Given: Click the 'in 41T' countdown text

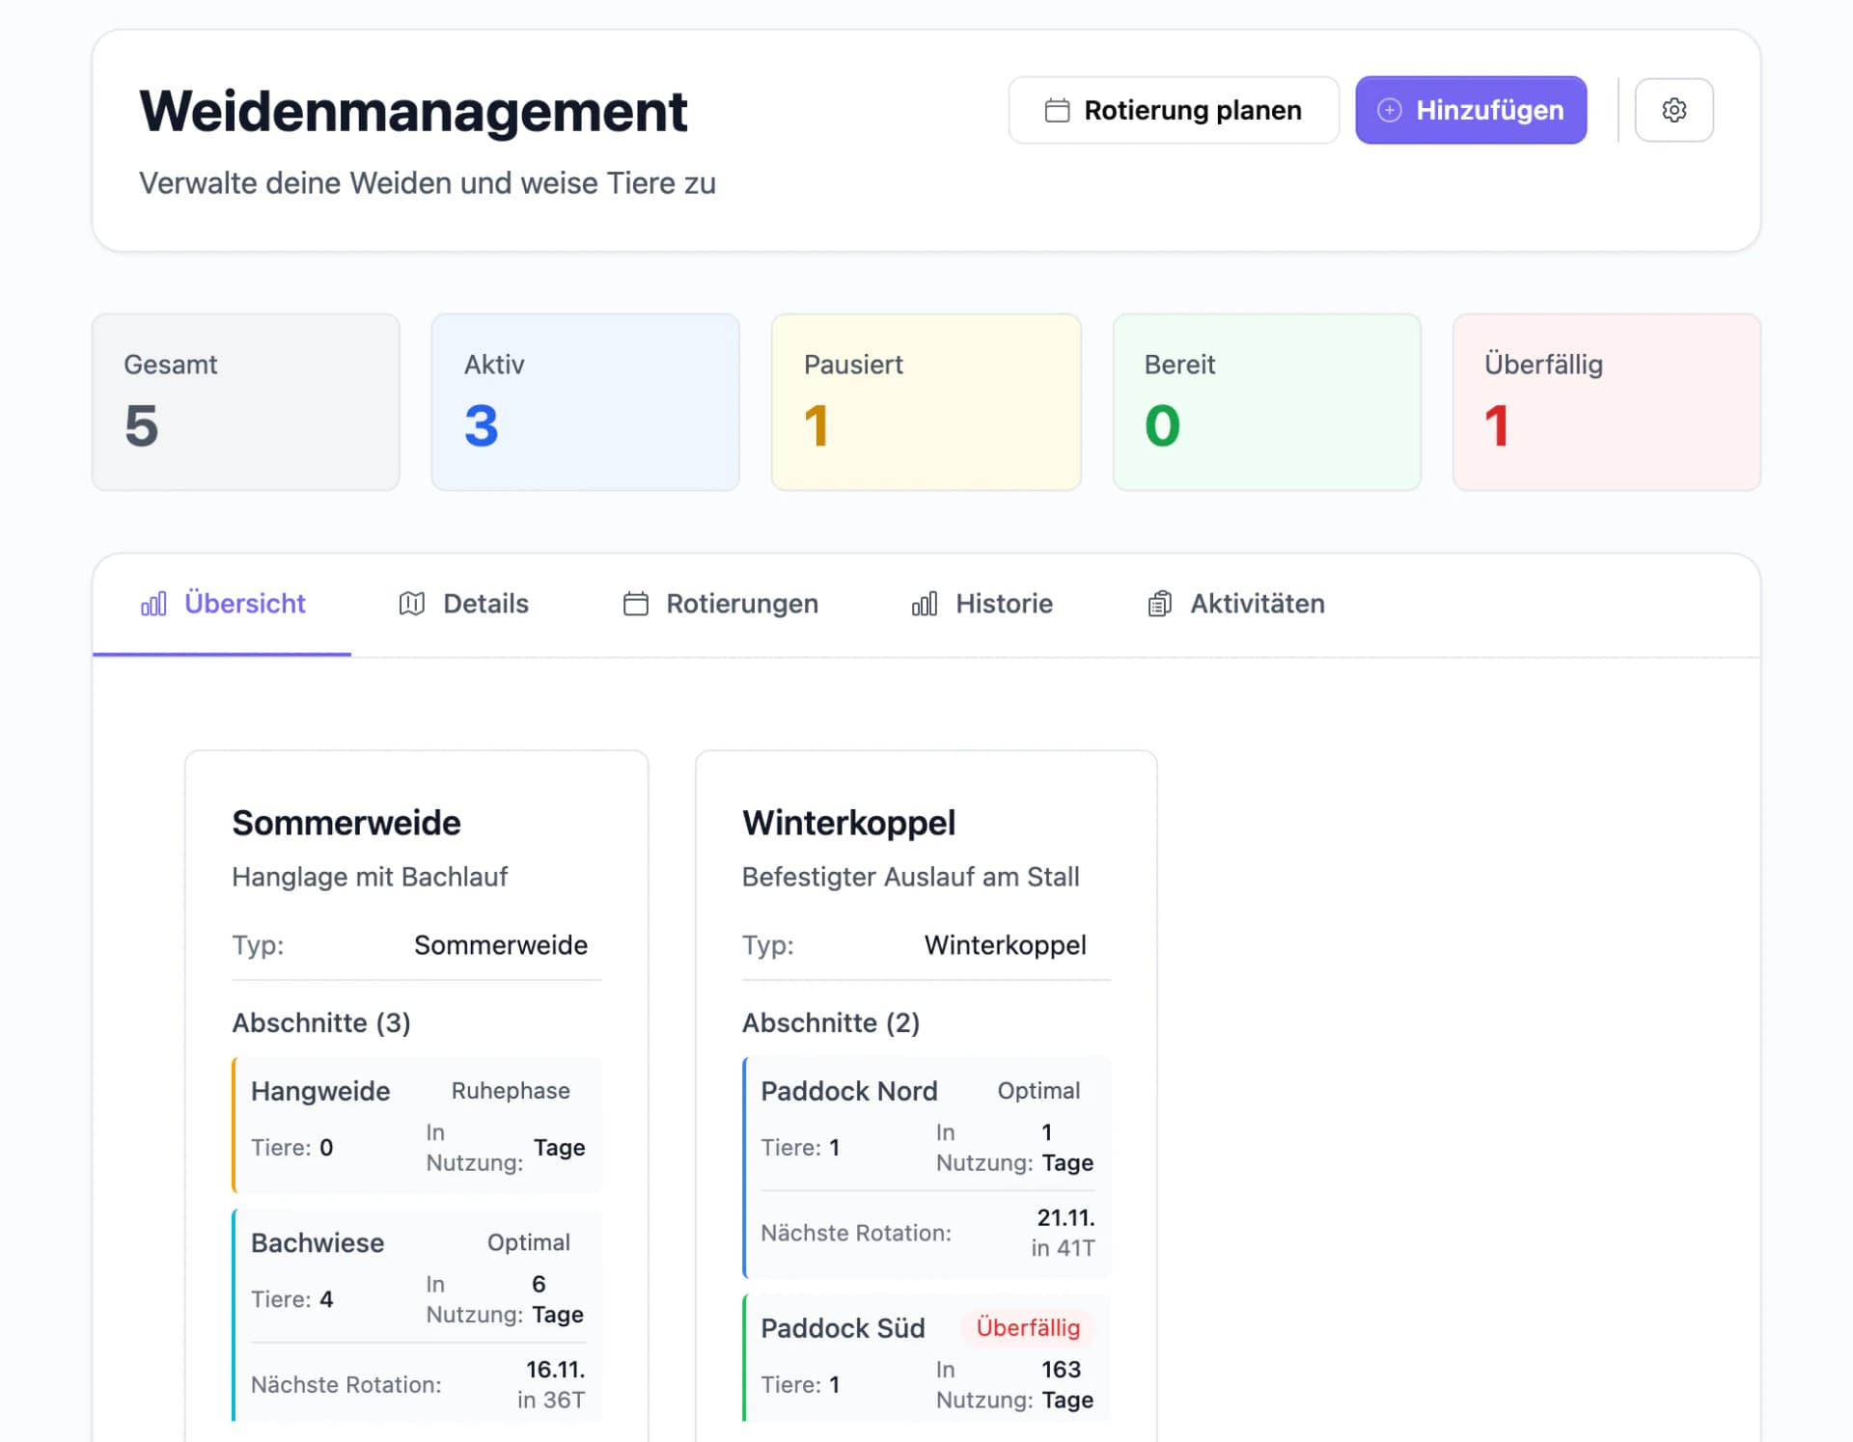Looking at the screenshot, I should (1063, 1248).
